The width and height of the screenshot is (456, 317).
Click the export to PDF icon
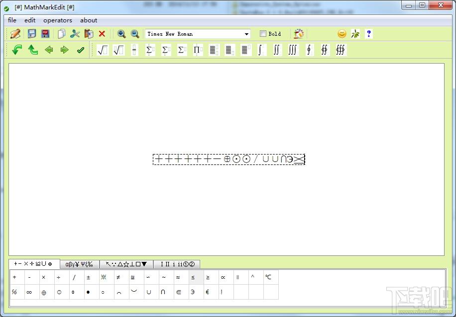(x=45, y=34)
